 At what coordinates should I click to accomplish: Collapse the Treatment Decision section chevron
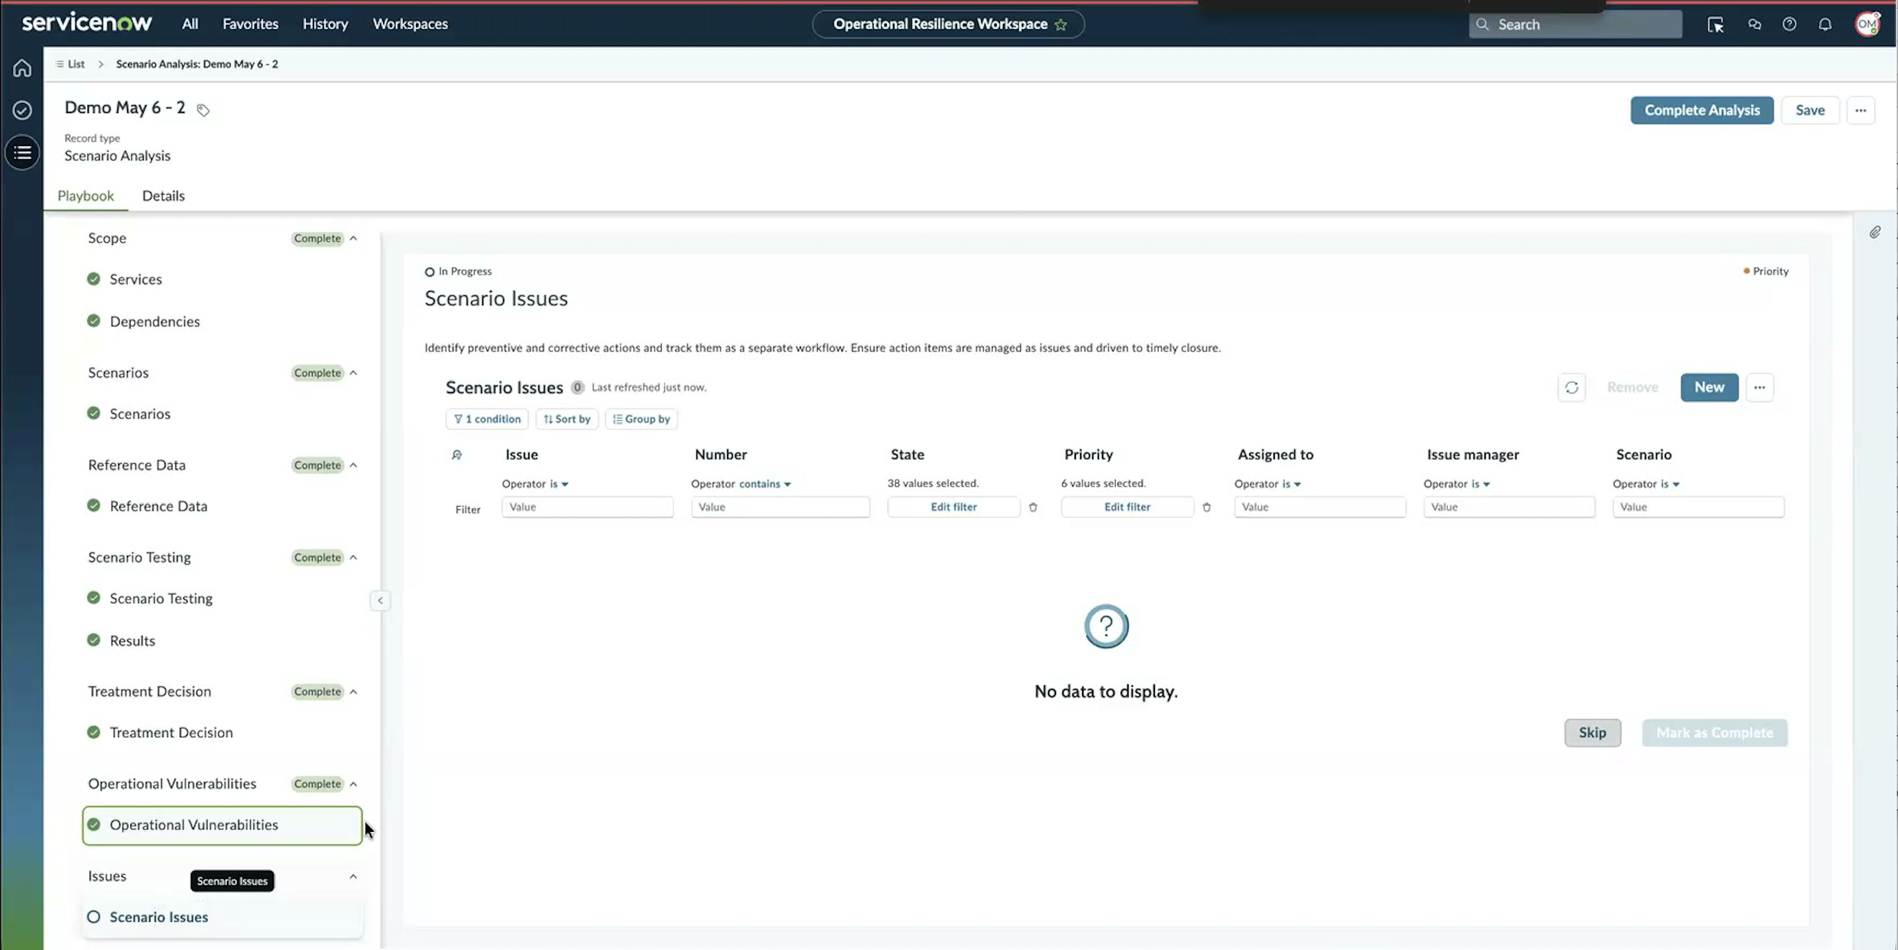point(354,691)
